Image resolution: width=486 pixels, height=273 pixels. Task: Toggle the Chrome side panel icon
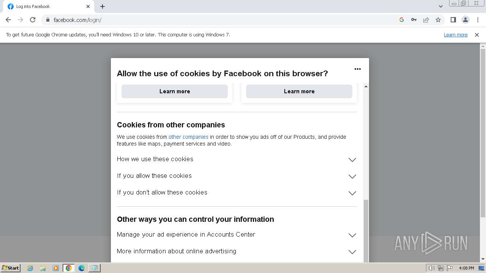point(453,20)
